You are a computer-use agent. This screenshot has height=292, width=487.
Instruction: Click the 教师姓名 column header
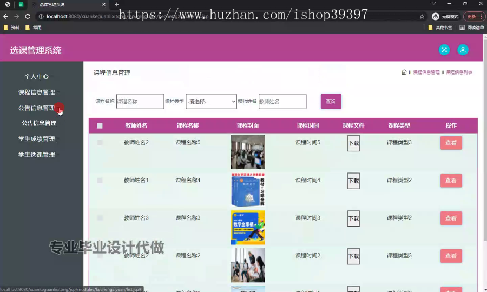point(136,125)
